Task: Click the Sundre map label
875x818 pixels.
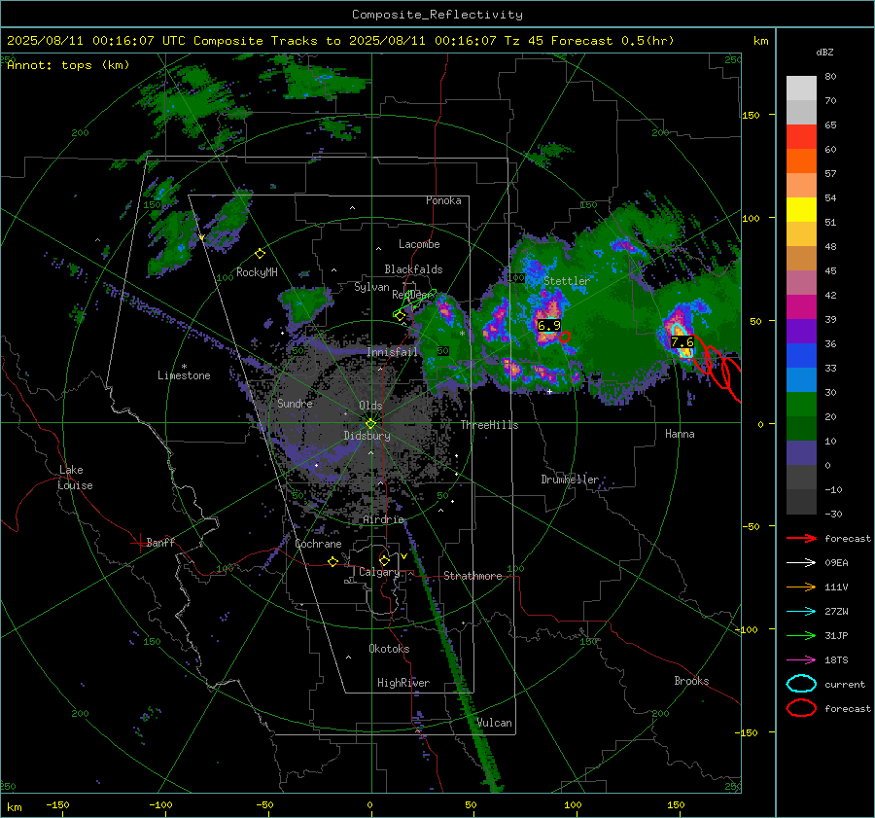Action: [x=295, y=403]
